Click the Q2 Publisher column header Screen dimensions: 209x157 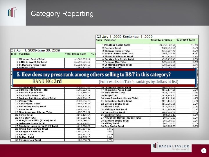click(24, 54)
